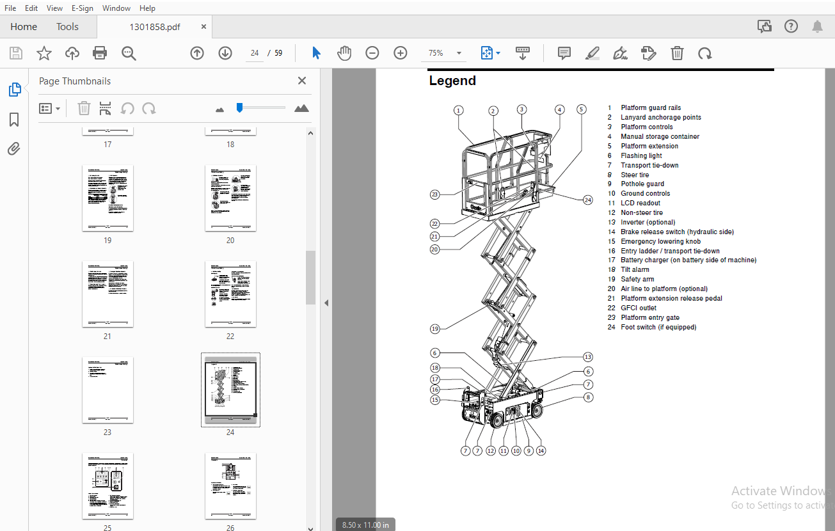Screen dimensions: 835x531
Task: Click legend text 'Emergency lowering knob'
Action: pyautogui.click(x=660, y=242)
